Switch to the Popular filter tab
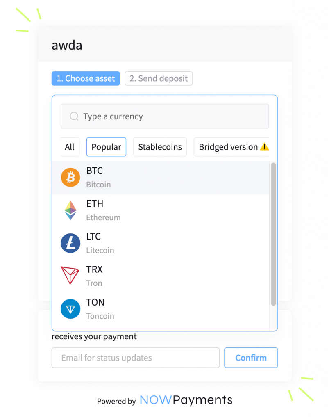 [x=106, y=147]
